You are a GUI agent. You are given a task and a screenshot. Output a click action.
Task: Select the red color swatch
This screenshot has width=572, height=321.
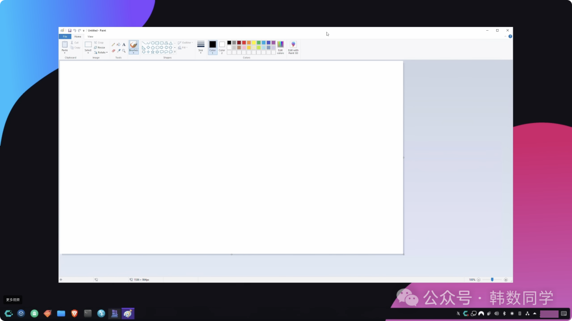(243, 42)
